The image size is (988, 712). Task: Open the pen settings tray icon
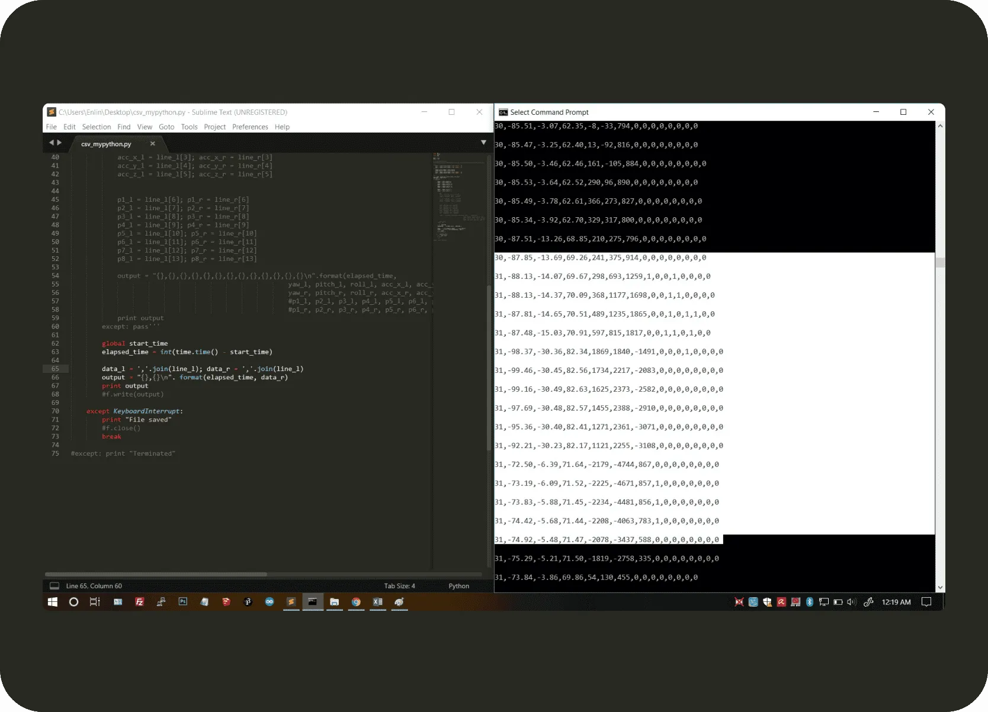click(x=868, y=602)
